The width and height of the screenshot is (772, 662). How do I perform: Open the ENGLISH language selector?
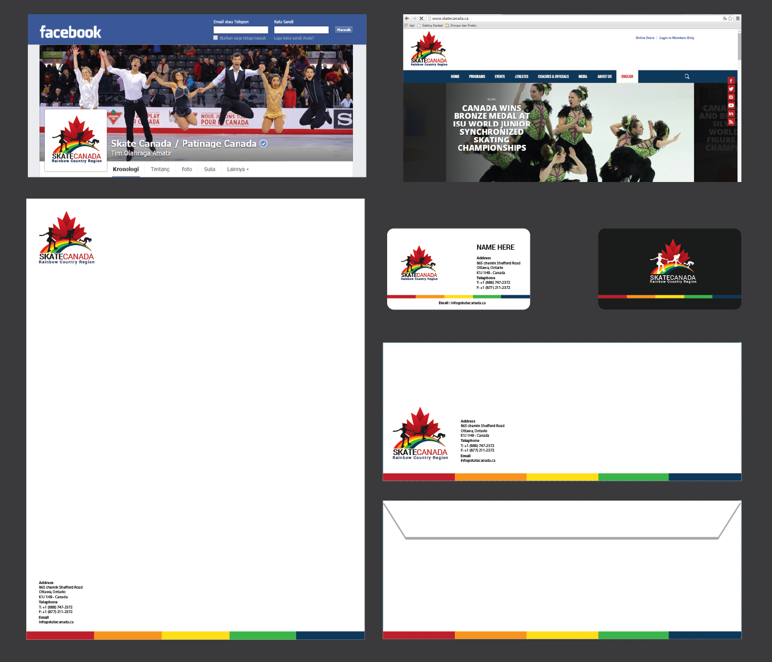[627, 76]
